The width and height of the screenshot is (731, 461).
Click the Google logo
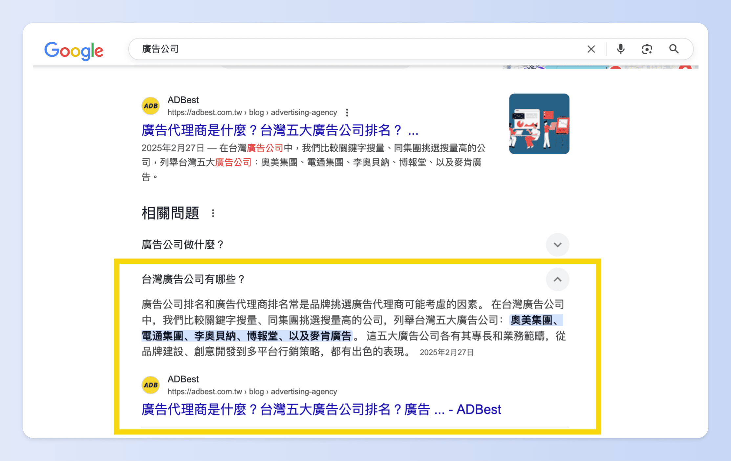coord(74,50)
